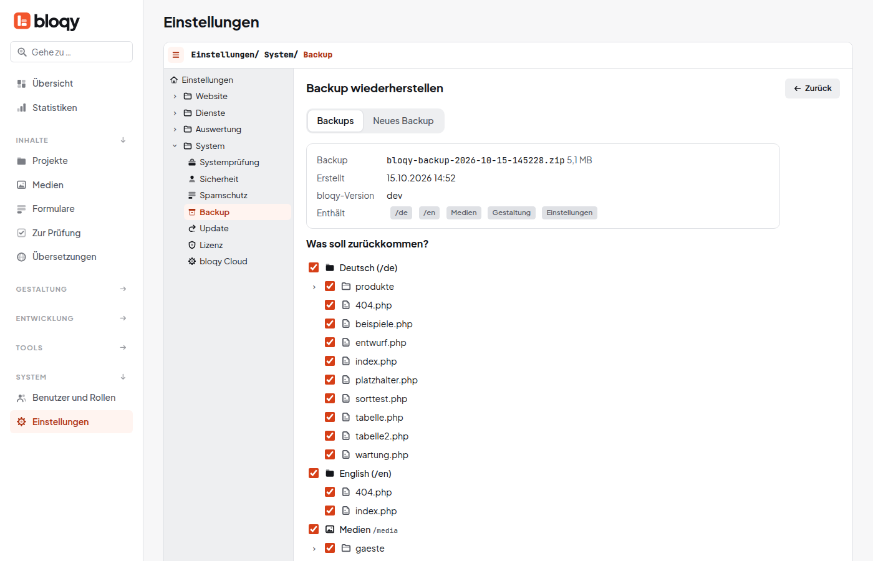Uncheck the English (/en) checkbox
Screen dimensions: 873x561
[314, 474]
